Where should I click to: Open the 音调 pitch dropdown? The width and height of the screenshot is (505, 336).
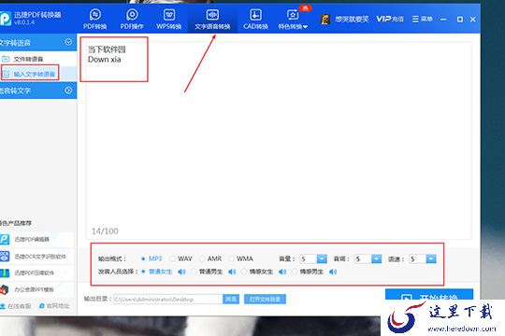377,259
